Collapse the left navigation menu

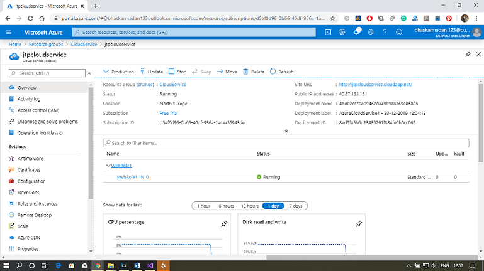coord(89,73)
